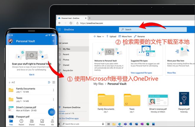Tap the plus icon in phone Personal Vault header
The image size is (195, 127).
point(53,41)
